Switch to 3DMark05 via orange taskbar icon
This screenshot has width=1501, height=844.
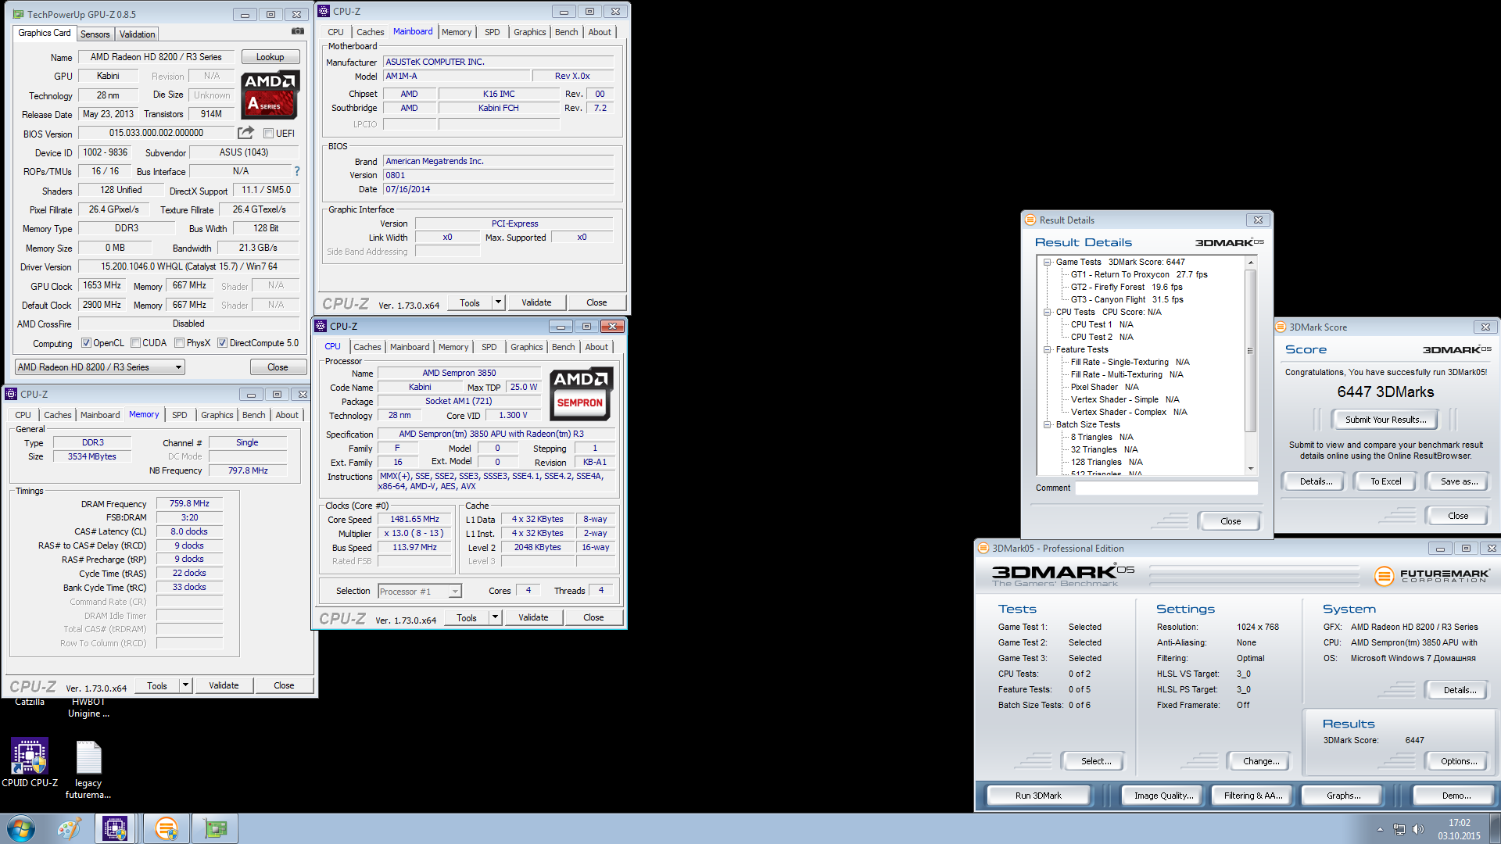(x=166, y=828)
